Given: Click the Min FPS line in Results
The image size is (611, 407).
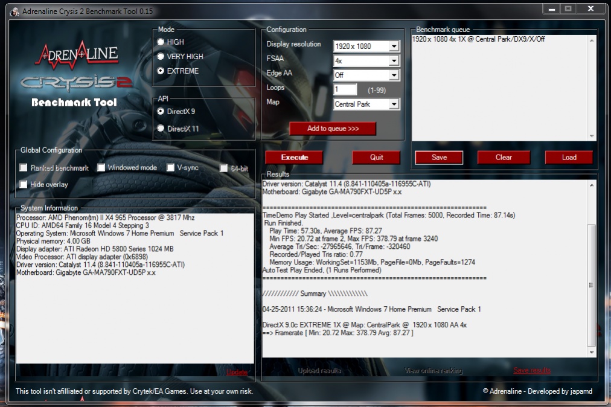Looking at the screenshot, I should click(353, 239).
